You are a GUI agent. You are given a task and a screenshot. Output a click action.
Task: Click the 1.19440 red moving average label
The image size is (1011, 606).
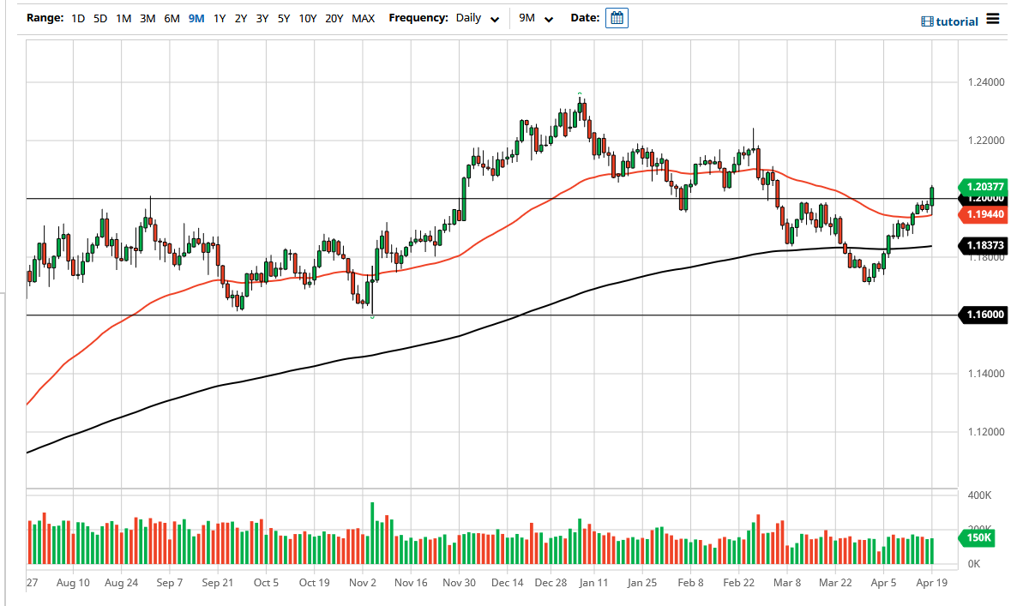tap(982, 214)
